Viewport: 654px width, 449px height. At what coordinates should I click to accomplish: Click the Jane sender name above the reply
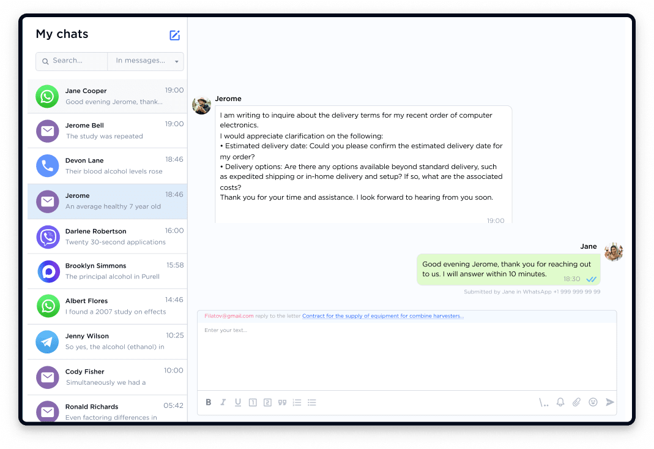tap(589, 246)
